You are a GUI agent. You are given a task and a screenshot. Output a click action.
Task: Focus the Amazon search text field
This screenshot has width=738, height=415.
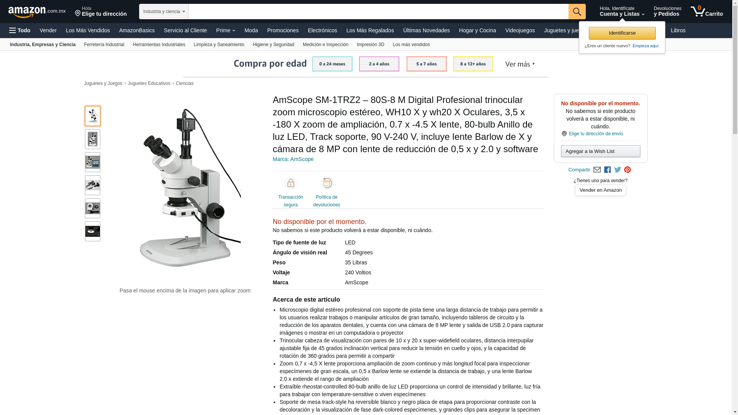tap(378, 12)
